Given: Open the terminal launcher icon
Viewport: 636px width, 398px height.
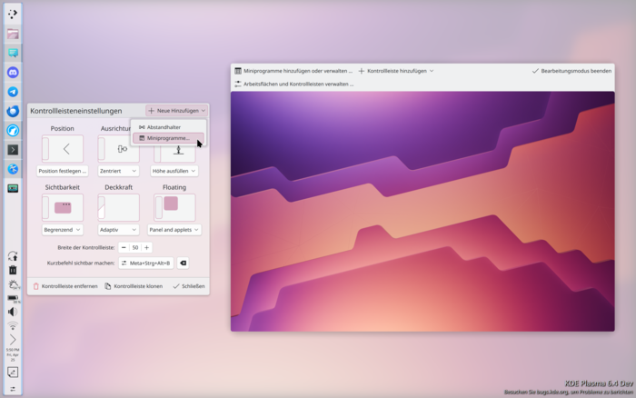Looking at the screenshot, I should pyautogui.click(x=13, y=150).
